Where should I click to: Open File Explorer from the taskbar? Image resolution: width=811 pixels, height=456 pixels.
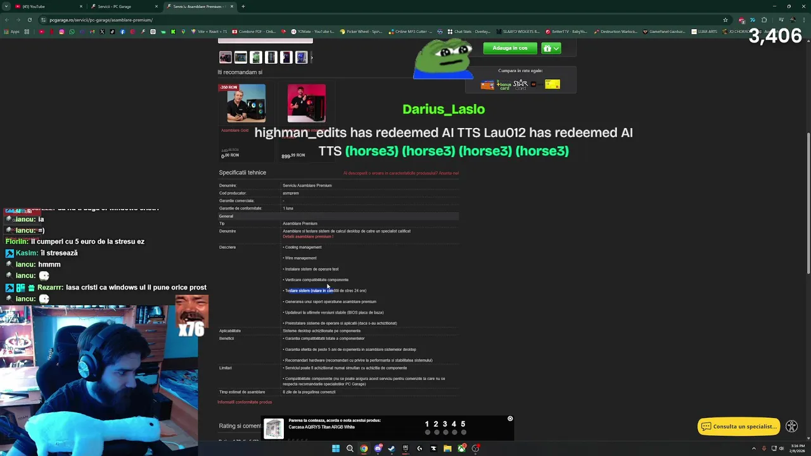(x=447, y=448)
